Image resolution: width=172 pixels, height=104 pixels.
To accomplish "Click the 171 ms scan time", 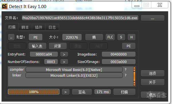I will [103, 92].
